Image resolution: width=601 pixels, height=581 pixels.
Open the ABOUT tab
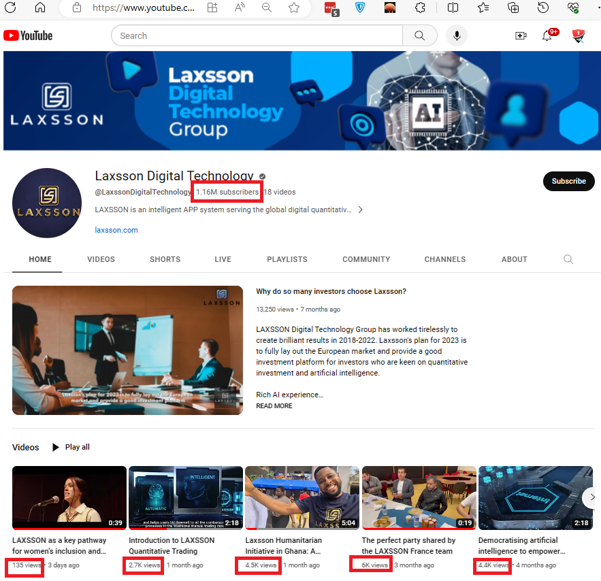(515, 259)
